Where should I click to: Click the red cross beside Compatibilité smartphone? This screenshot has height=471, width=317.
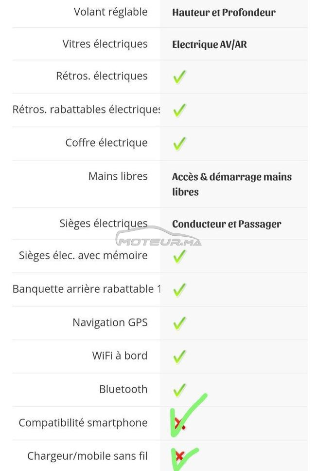pos(179,423)
